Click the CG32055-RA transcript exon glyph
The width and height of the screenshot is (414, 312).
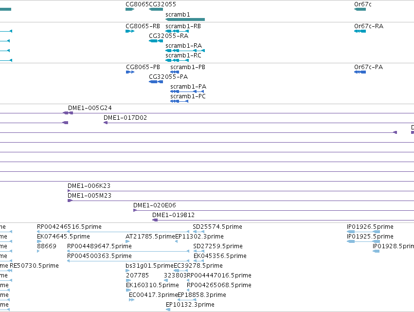pyautogui.click(x=156, y=41)
